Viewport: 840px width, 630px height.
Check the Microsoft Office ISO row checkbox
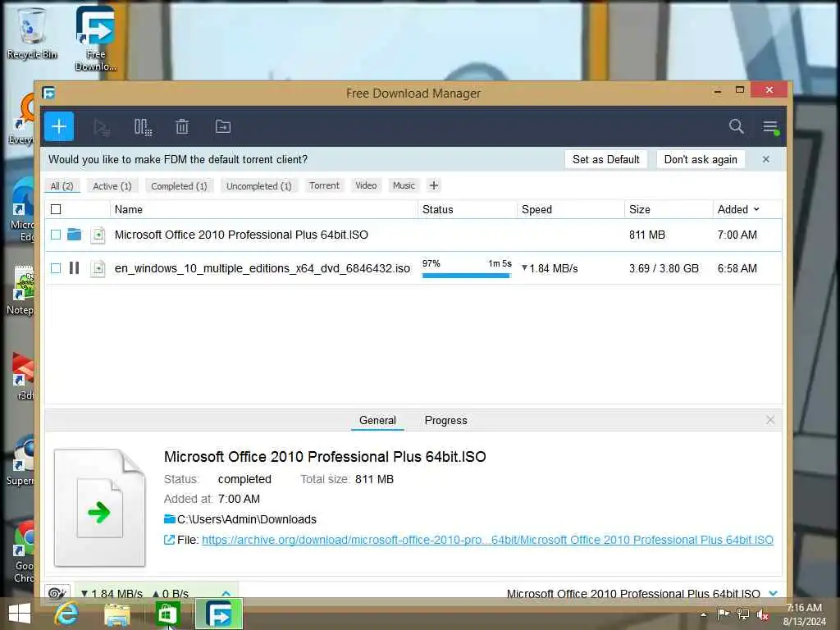click(56, 235)
